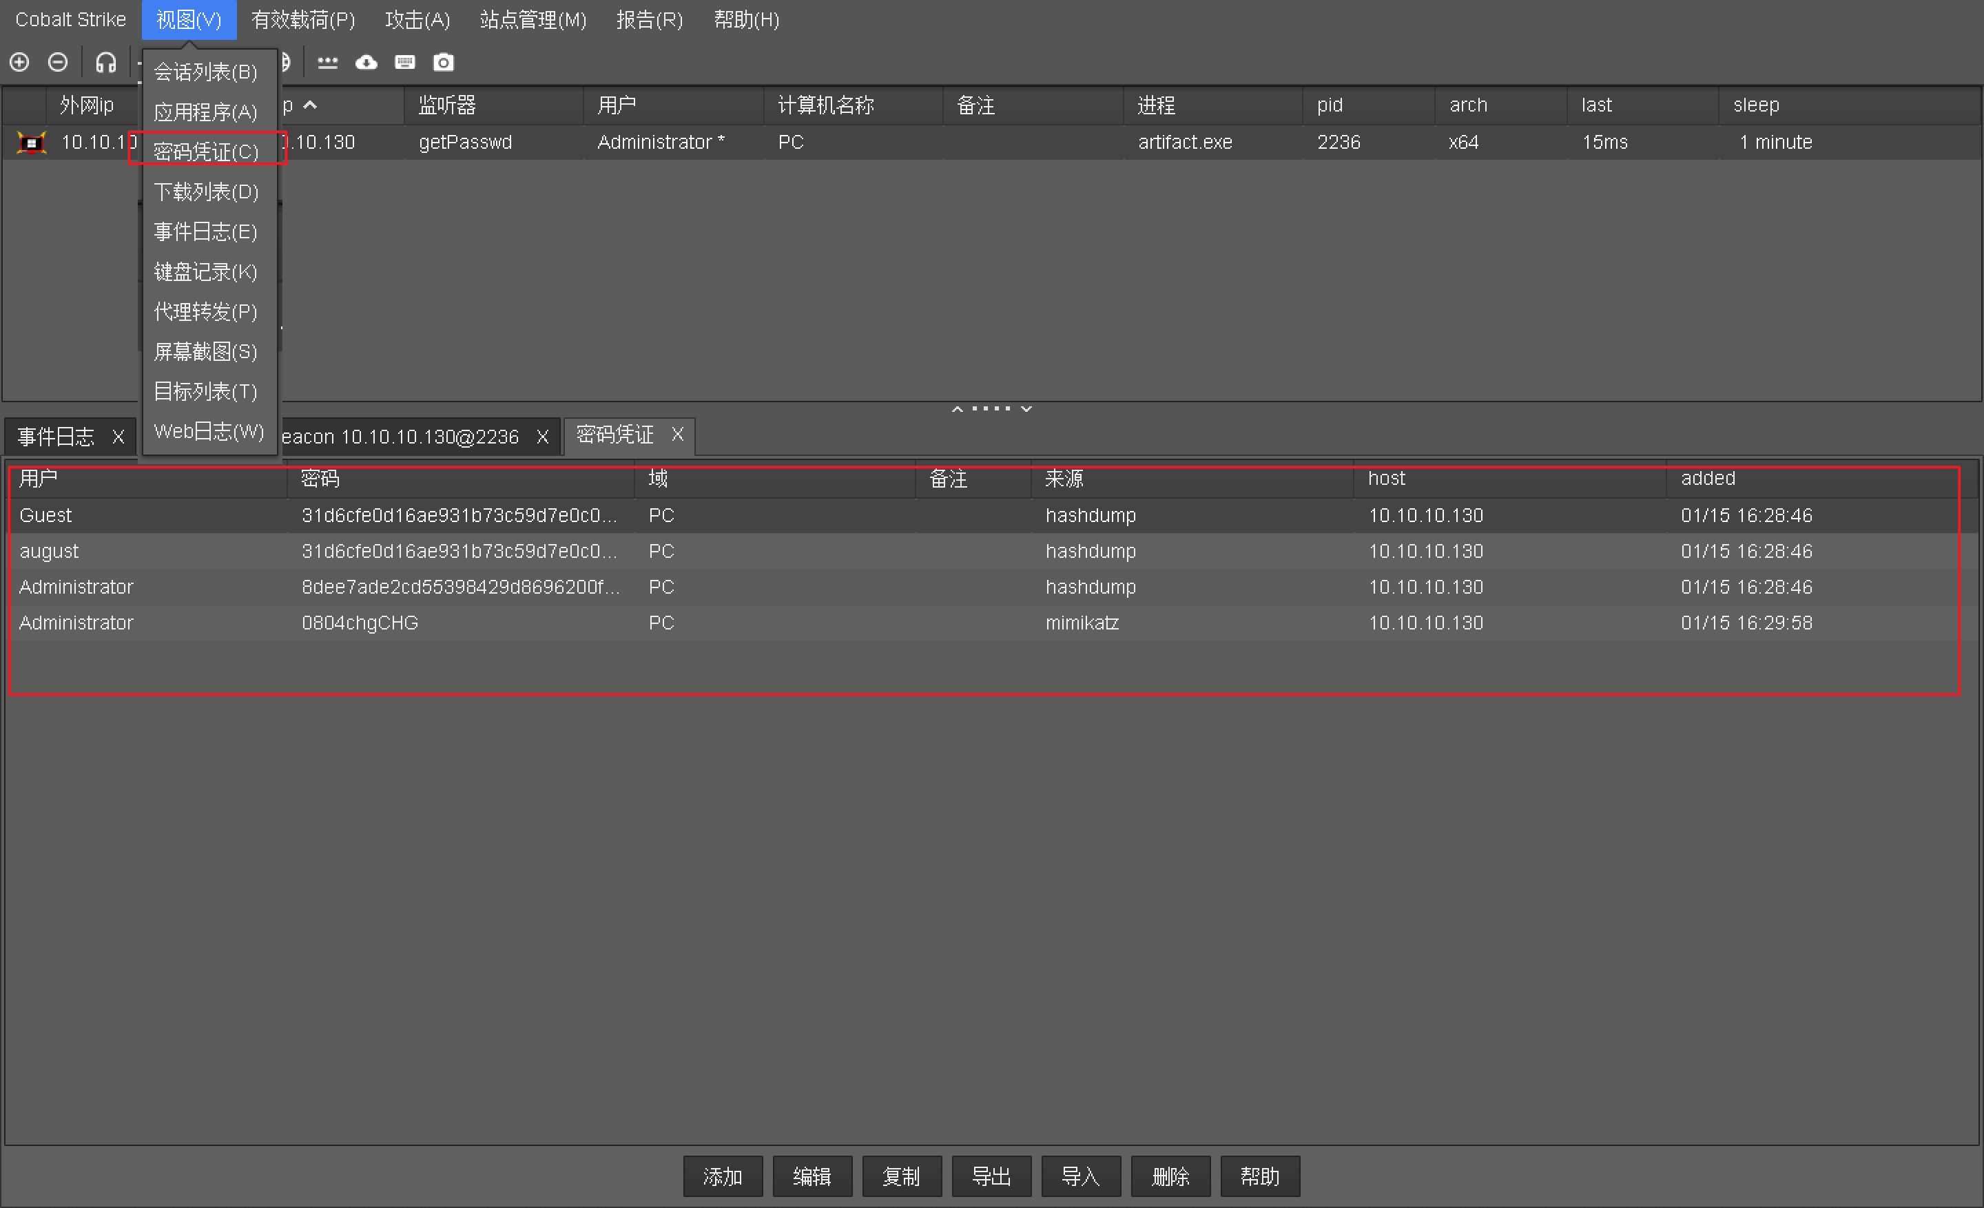The width and height of the screenshot is (1984, 1208).
Task: Click the panel divider collapse-up arrow
Action: [x=958, y=409]
